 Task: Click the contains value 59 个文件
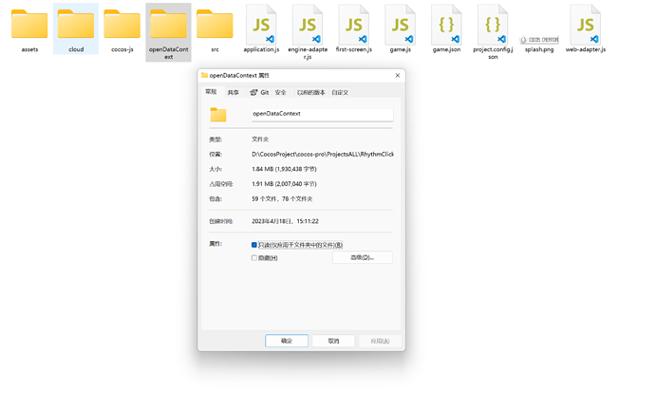tap(282, 198)
